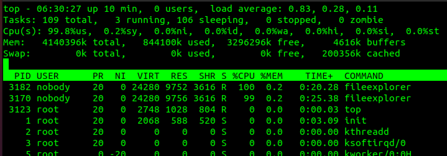Screen dimensions: 447x156
Task: Select the kthreadd process row
Action: click(366, 132)
